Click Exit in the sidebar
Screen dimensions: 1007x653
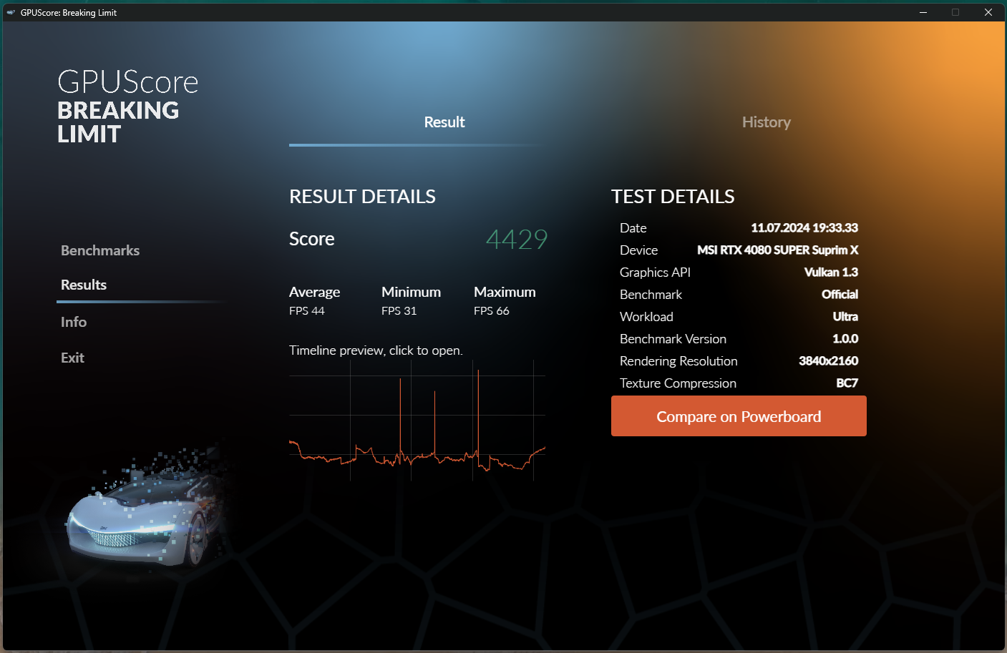coord(72,358)
